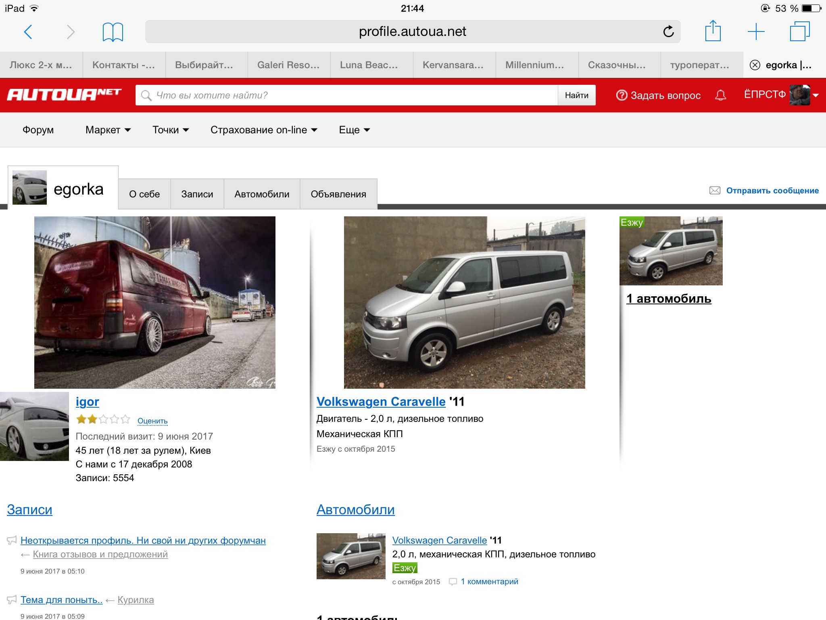The width and height of the screenshot is (826, 620).
Task: Tap the Share sheet icon
Action: click(x=713, y=31)
